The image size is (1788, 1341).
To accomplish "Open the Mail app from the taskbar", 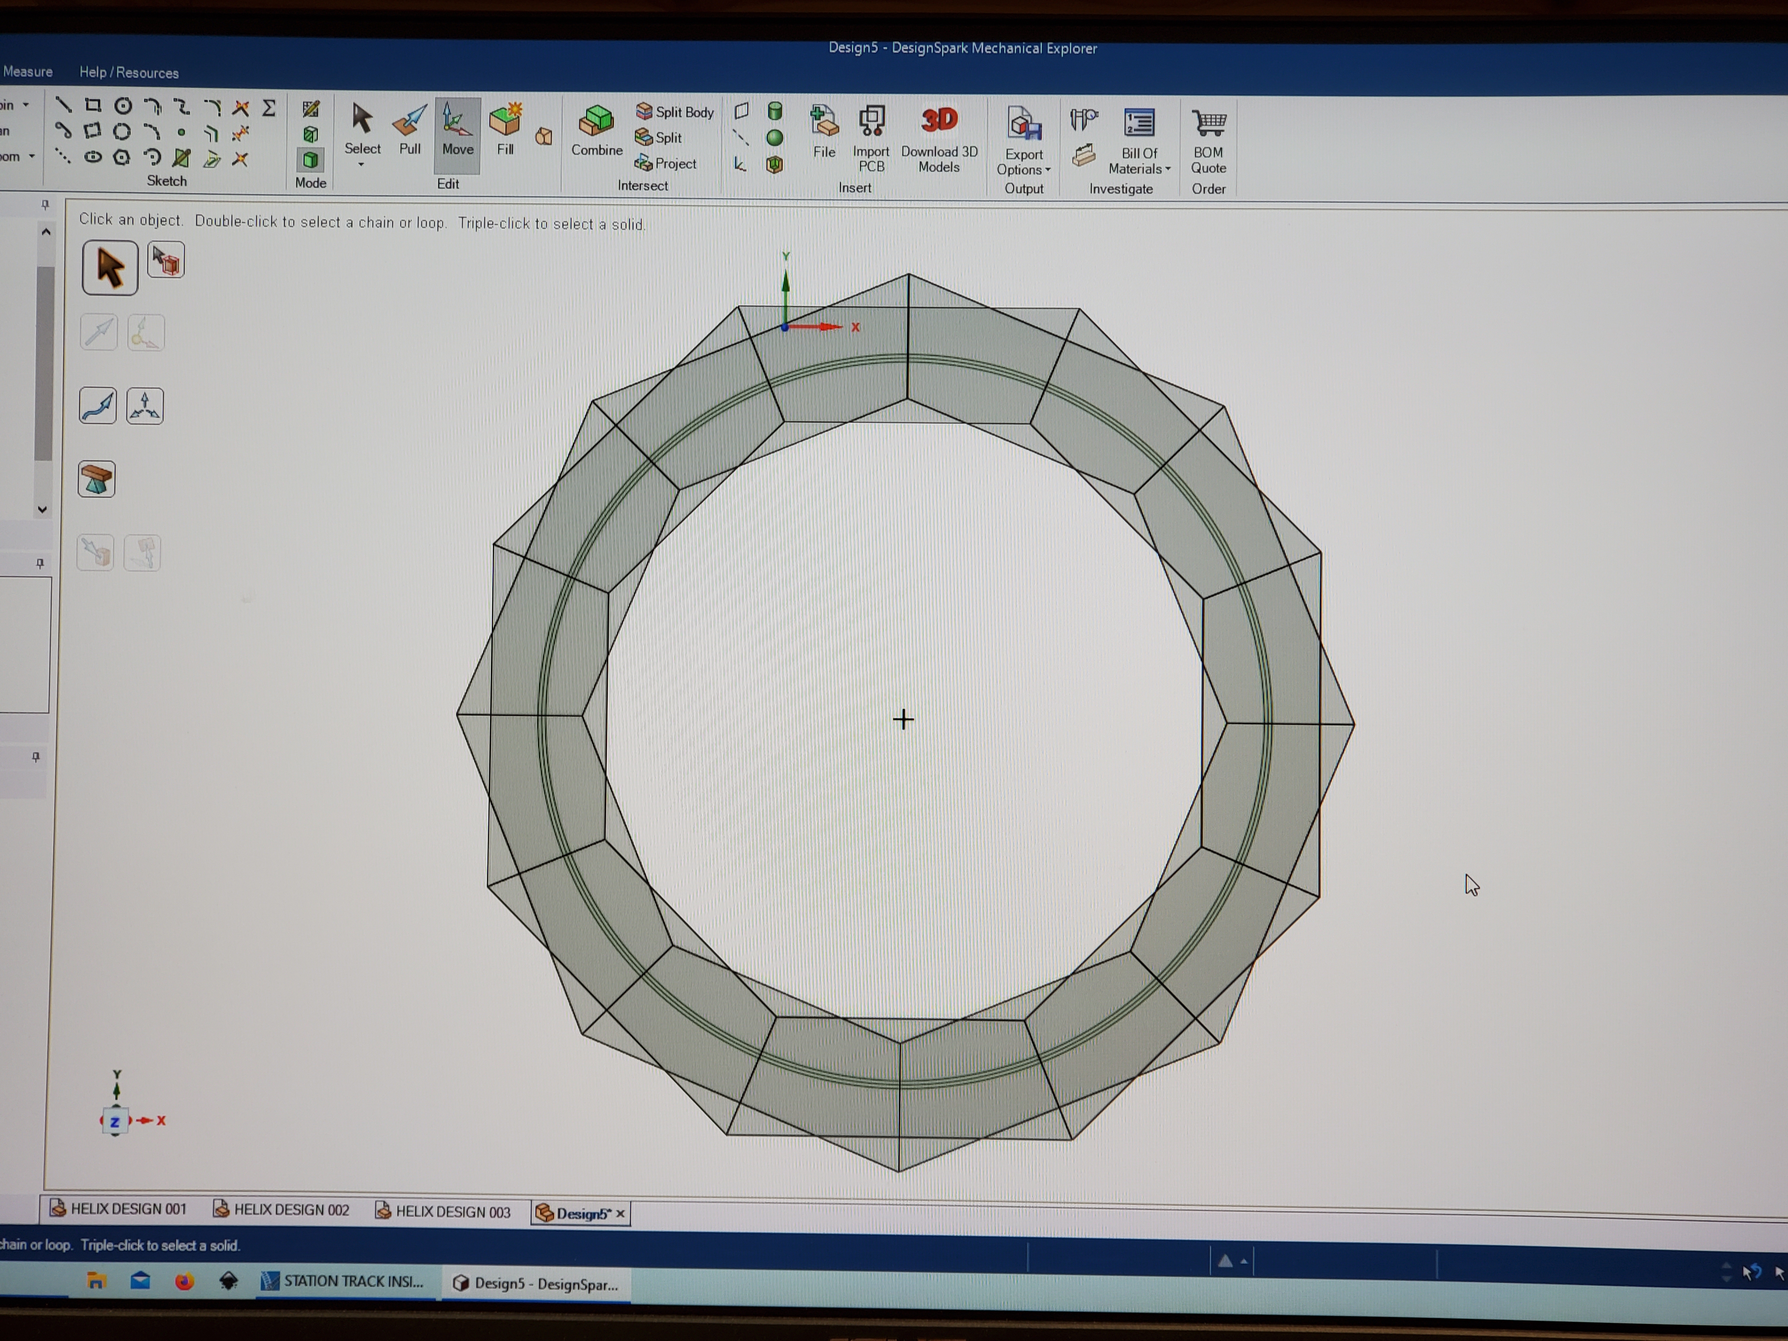I will 141,1280.
